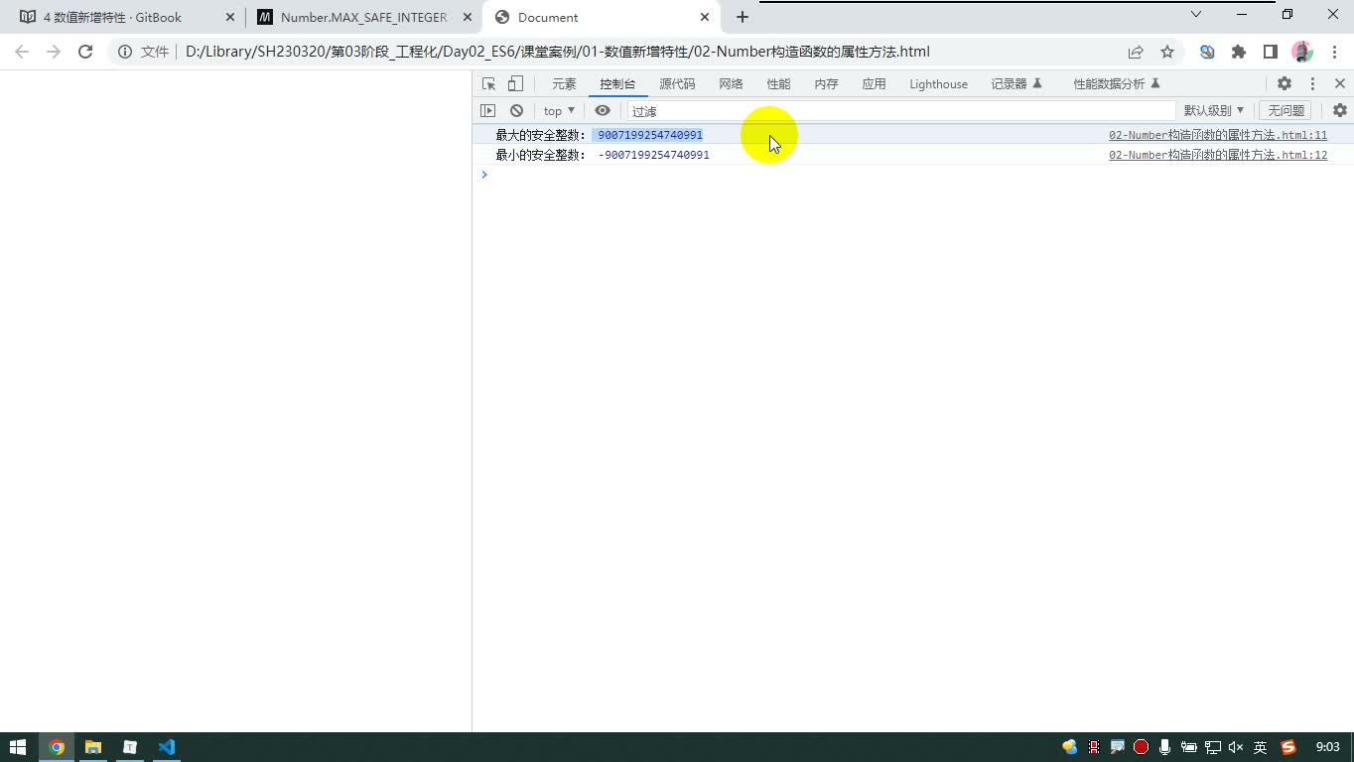
Task: Open the Extensions puzzle icon
Action: click(1239, 52)
